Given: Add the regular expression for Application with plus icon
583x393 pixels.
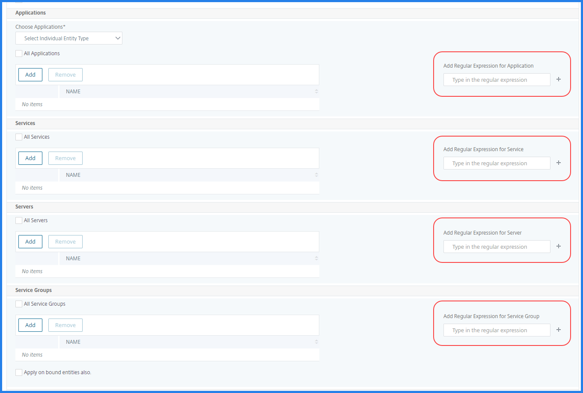Looking at the screenshot, I should [x=559, y=79].
